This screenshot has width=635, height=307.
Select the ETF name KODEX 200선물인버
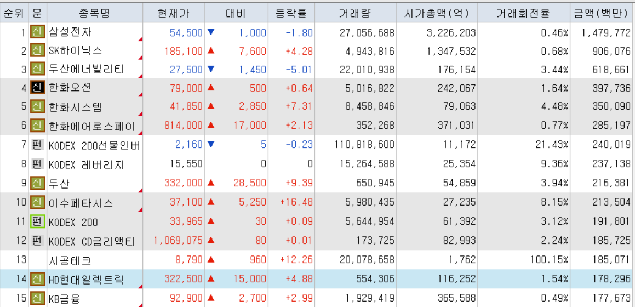pyautogui.click(x=94, y=145)
